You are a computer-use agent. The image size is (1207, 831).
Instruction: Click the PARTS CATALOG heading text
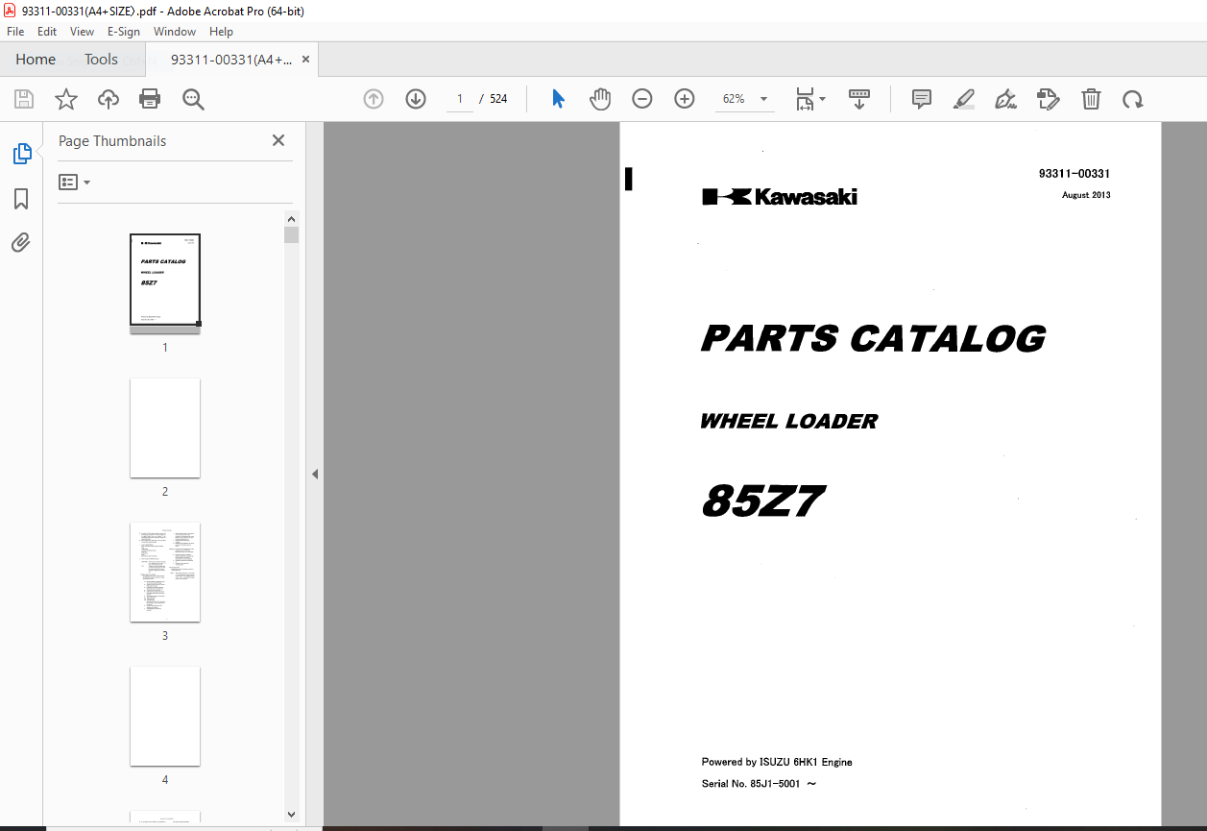pyautogui.click(x=873, y=338)
